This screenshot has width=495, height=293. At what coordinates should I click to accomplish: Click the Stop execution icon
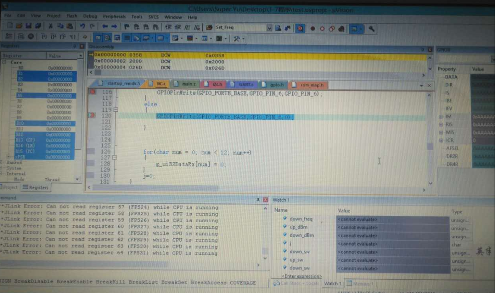pyautogui.click(x=30, y=37)
